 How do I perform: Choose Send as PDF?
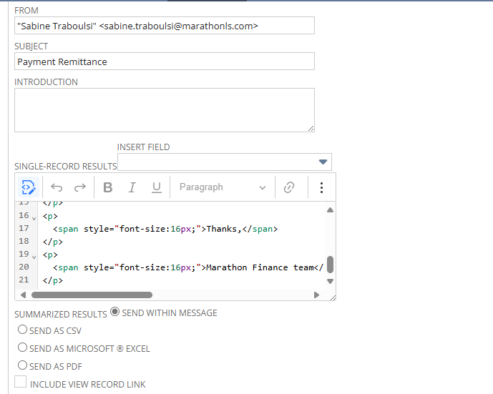pos(23,365)
